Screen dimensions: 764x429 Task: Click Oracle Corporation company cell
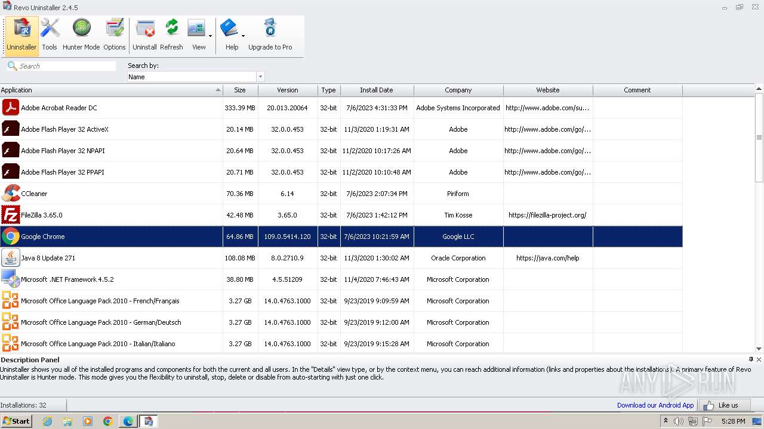[x=458, y=258]
